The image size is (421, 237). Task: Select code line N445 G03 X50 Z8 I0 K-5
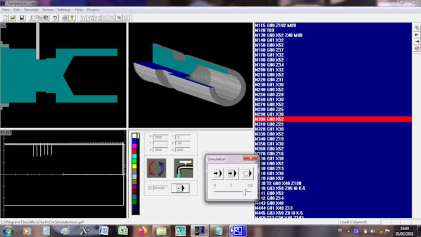pyautogui.click(x=279, y=213)
